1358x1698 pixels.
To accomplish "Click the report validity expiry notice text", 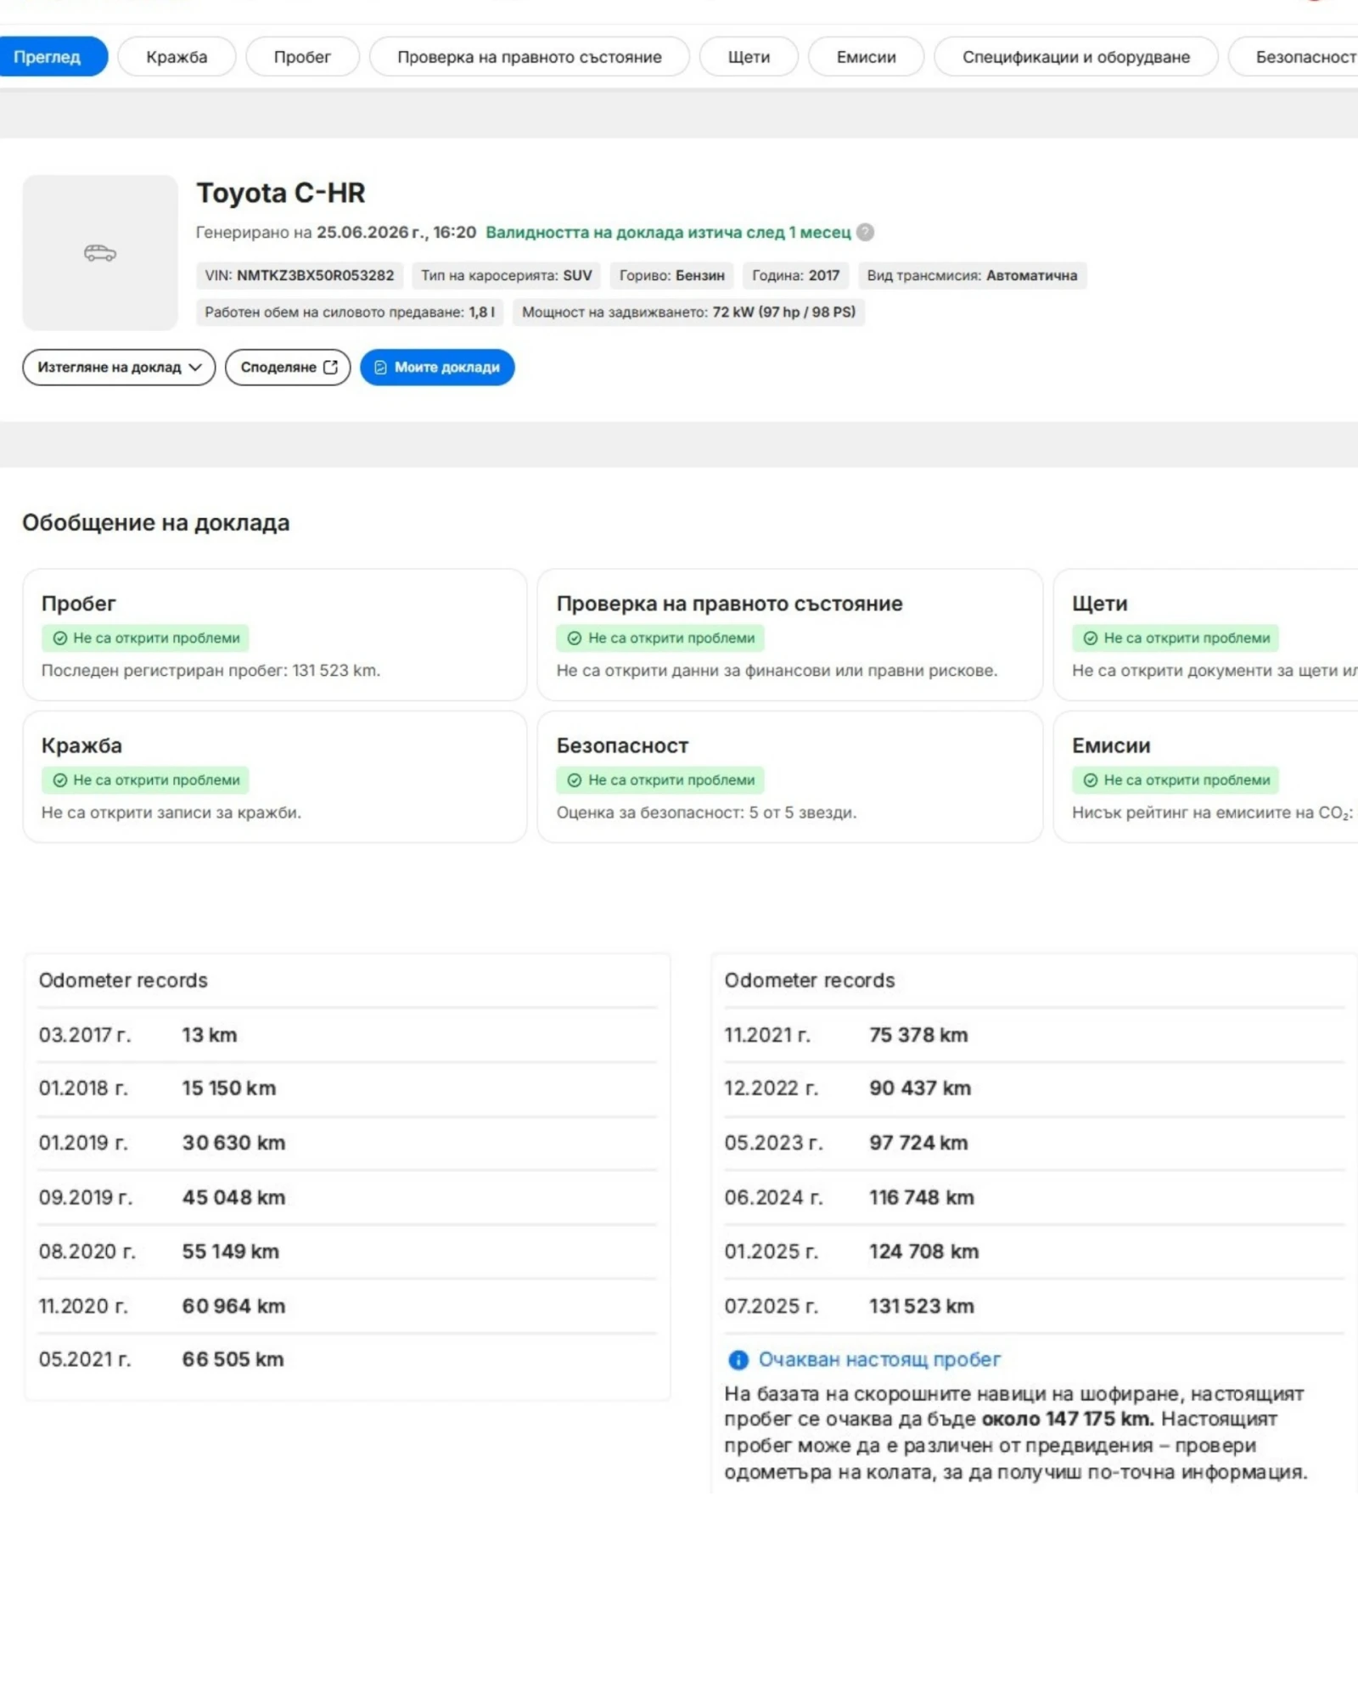I will (668, 232).
